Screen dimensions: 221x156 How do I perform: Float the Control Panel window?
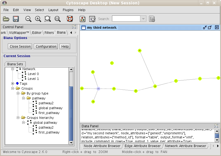tap(74, 27)
